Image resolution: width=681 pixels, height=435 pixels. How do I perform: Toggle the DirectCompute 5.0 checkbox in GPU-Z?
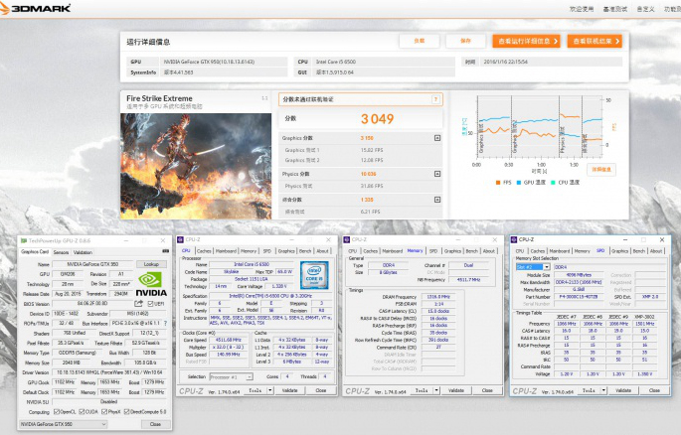click(127, 411)
